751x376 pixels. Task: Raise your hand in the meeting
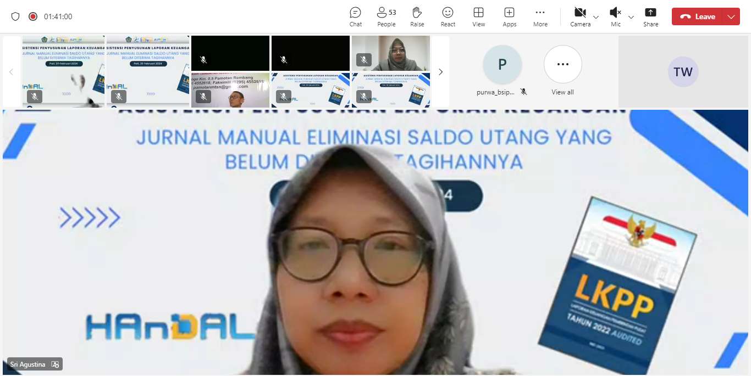pos(417,16)
